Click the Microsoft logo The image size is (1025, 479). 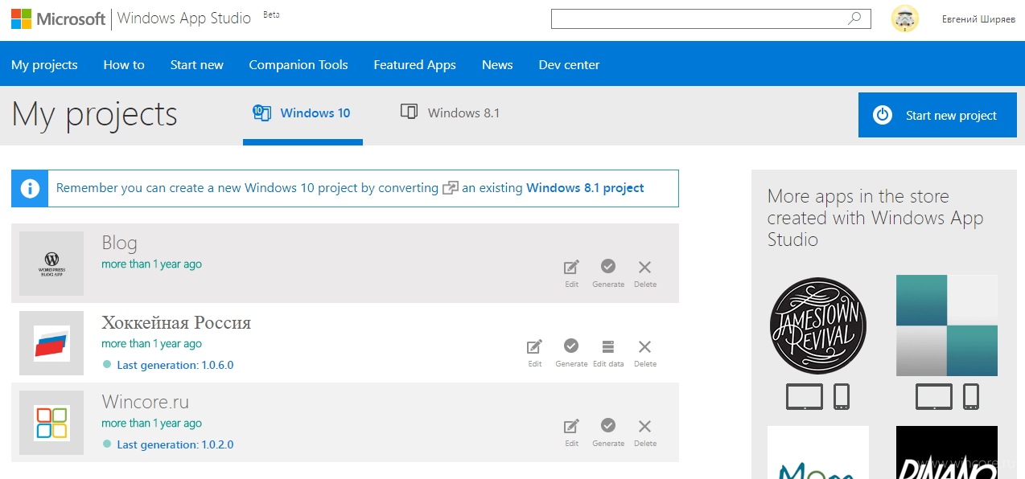point(59,18)
